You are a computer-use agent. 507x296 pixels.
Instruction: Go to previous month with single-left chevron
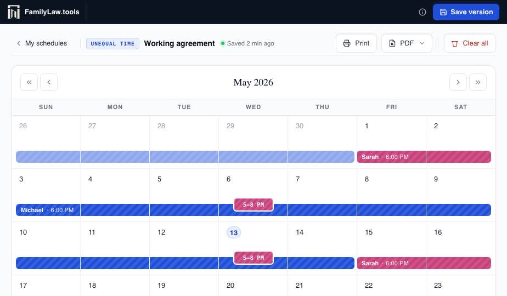coord(49,82)
